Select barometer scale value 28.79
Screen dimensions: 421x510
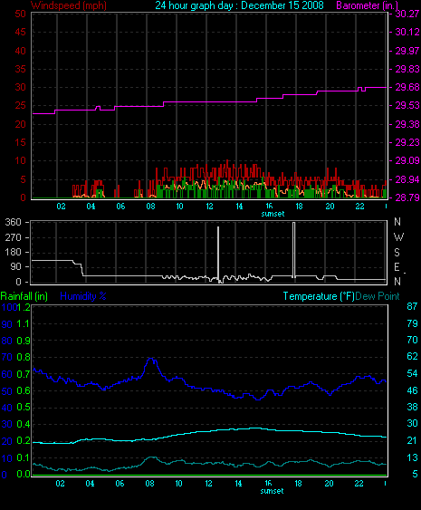point(407,197)
